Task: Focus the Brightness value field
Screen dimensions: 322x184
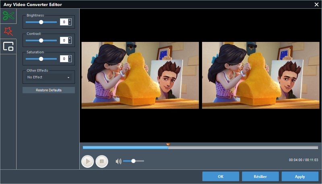Action: point(64,22)
